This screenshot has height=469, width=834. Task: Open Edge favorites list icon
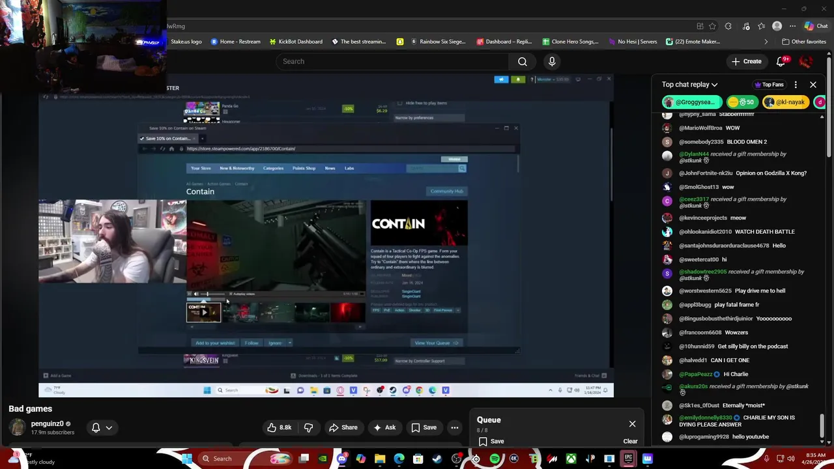[x=761, y=26]
